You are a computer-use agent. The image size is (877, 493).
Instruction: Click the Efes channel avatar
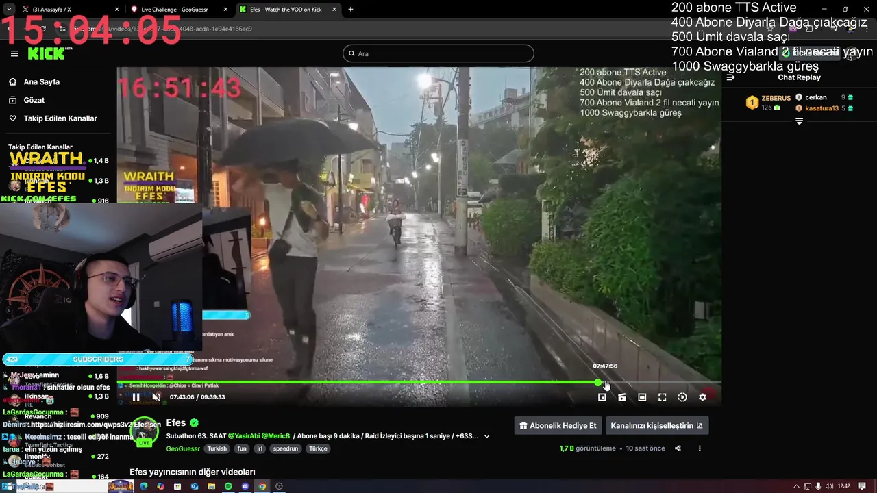145,431
